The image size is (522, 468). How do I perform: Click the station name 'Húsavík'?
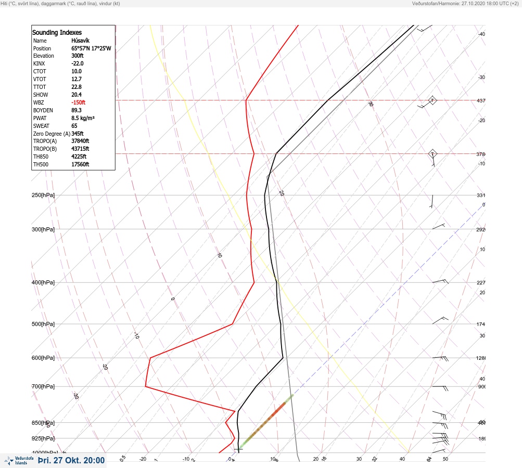[x=80, y=41]
